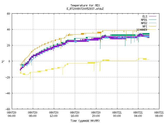Viewport: 164px width, 123px height.
Task: Click the NPD1 legend label
Action: tap(144, 20)
